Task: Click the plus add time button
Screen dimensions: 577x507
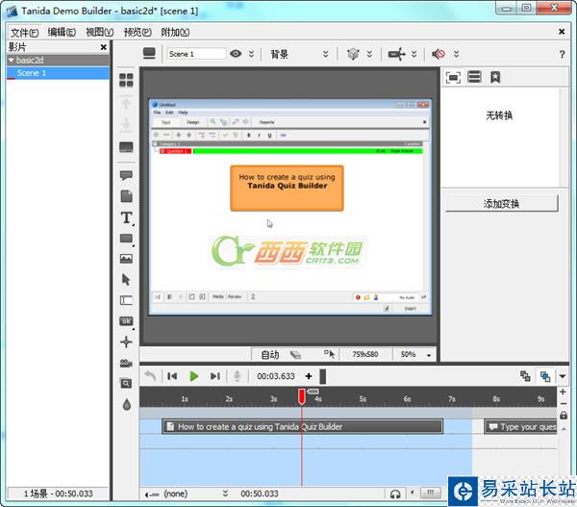Action: coord(309,376)
